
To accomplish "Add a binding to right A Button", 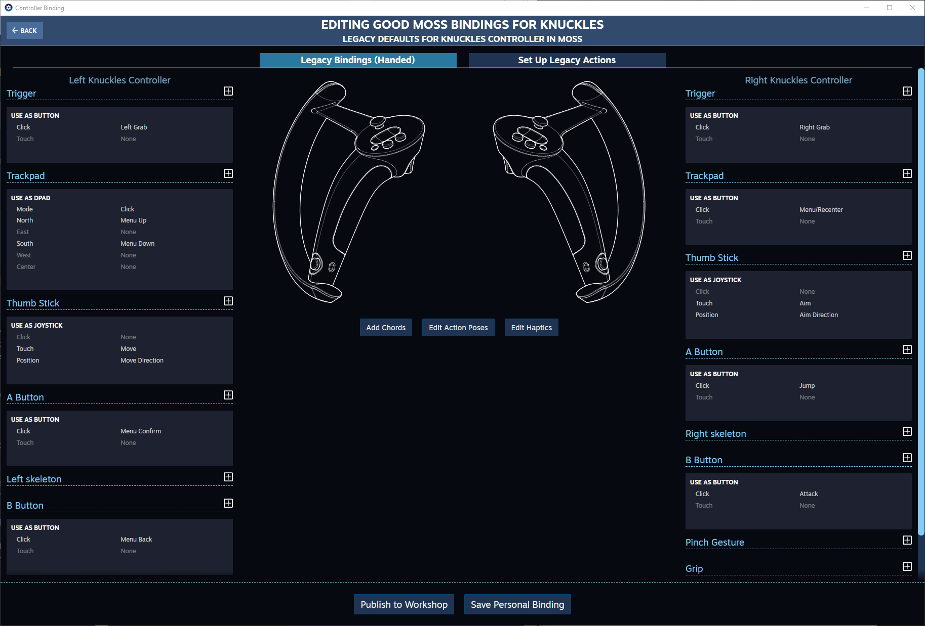I will click(907, 349).
